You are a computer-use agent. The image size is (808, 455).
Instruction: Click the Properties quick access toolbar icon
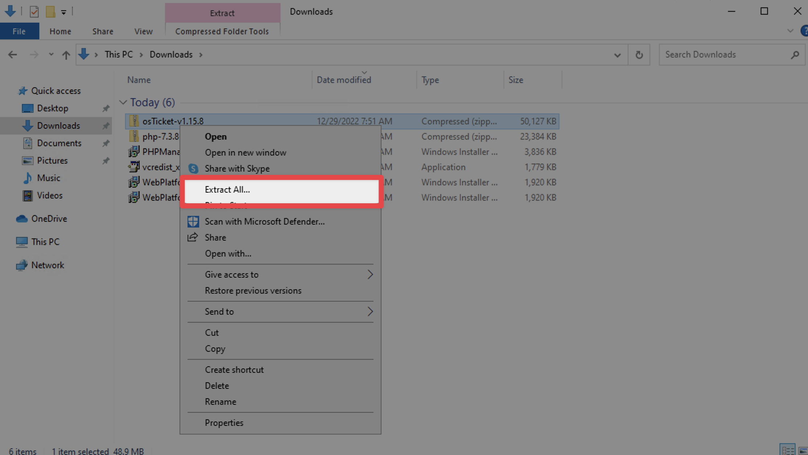[x=34, y=12]
